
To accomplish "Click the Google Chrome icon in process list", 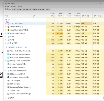I will [x=8, y=27].
